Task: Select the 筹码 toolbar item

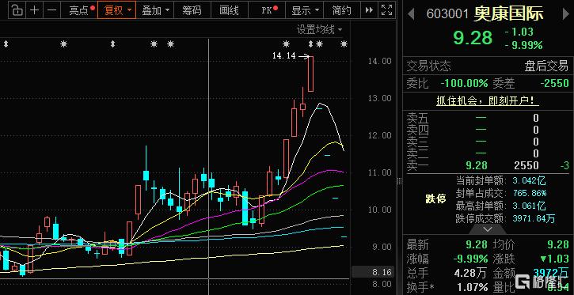Action: tap(192, 10)
